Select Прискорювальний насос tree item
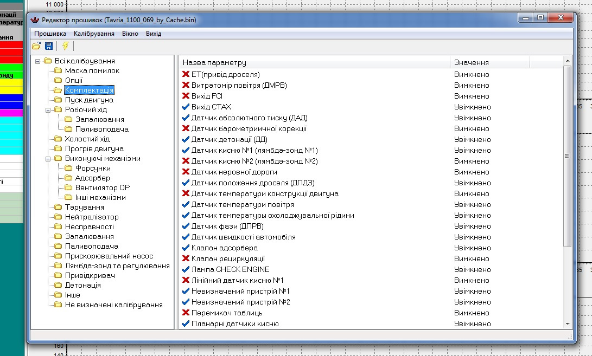Image resolution: width=592 pixels, height=356 pixels. click(x=109, y=256)
